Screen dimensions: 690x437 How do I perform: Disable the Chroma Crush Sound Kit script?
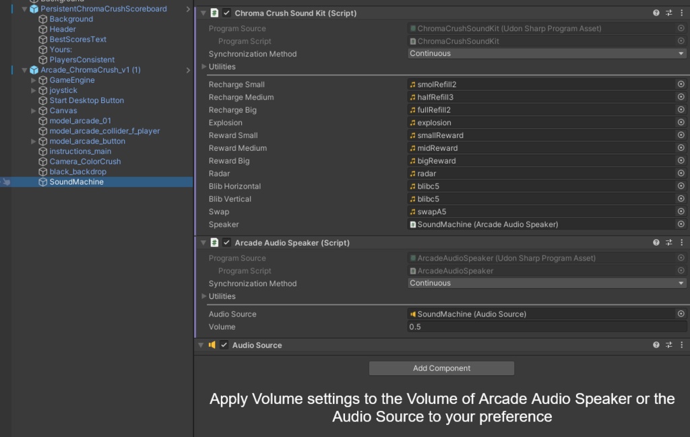coord(226,13)
